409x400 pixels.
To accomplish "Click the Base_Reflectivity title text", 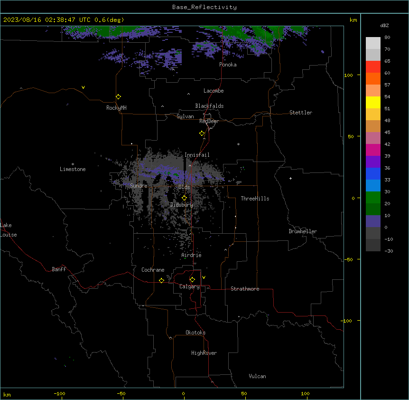I will click(x=204, y=7).
